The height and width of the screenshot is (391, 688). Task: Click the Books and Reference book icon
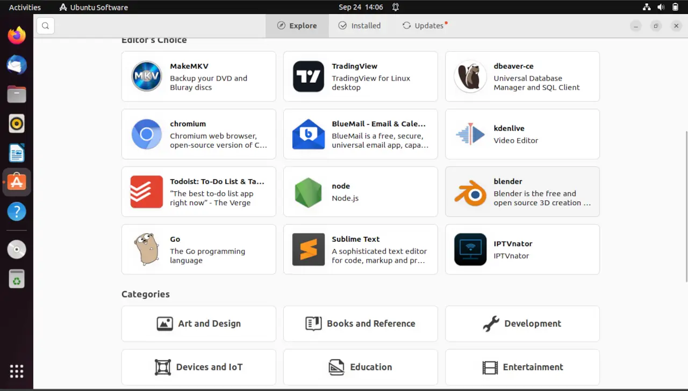tap(313, 324)
